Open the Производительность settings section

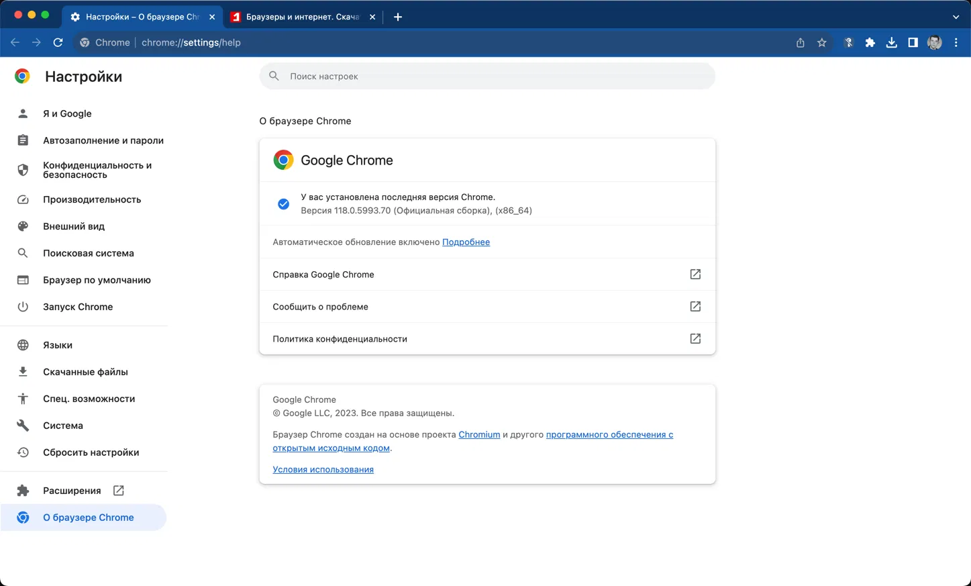pyautogui.click(x=92, y=199)
